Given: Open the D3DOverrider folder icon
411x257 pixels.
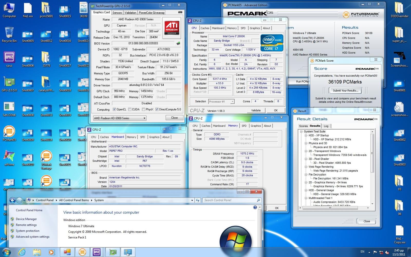Looking at the screenshot, I should coord(399,10).
